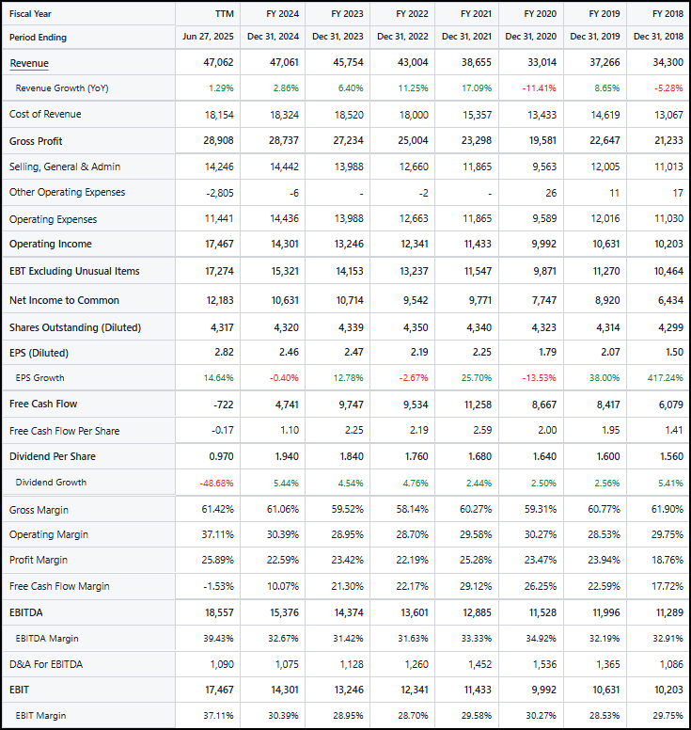The height and width of the screenshot is (730, 691).
Task: Select FY 2018 EPS growth 417.24%
Action: pyautogui.click(x=666, y=377)
